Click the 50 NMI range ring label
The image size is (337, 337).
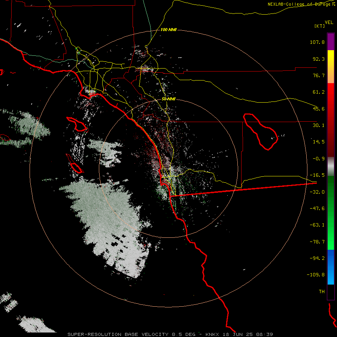[x=168, y=99]
